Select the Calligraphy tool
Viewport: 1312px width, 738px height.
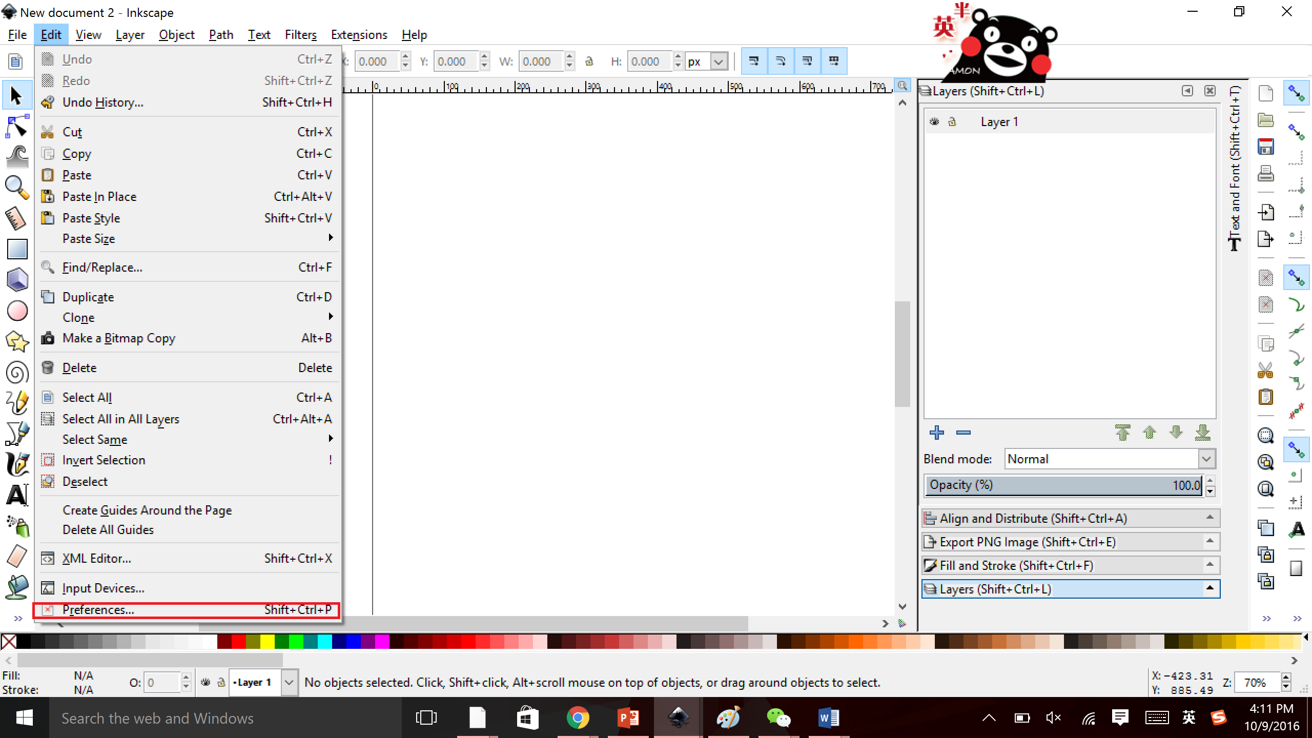coord(17,464)
